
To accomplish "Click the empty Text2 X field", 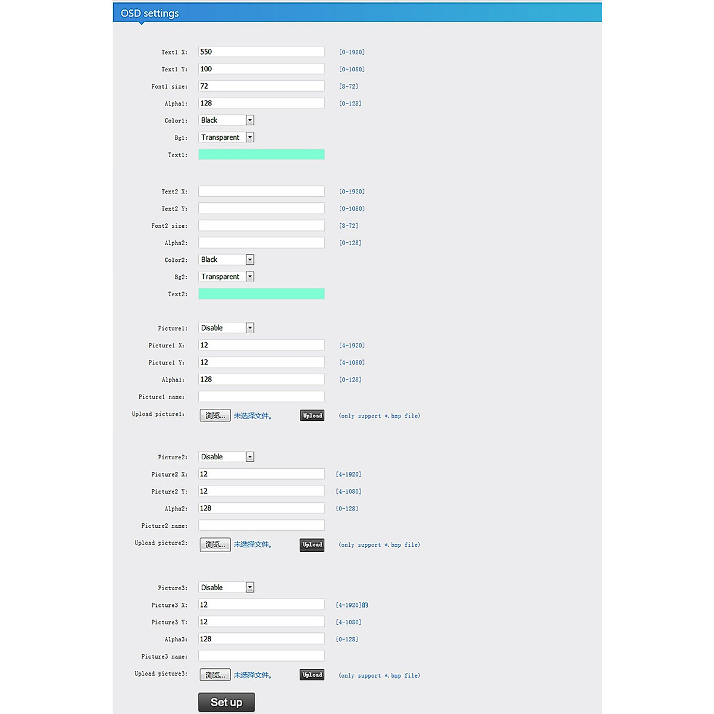I will 261,191.
